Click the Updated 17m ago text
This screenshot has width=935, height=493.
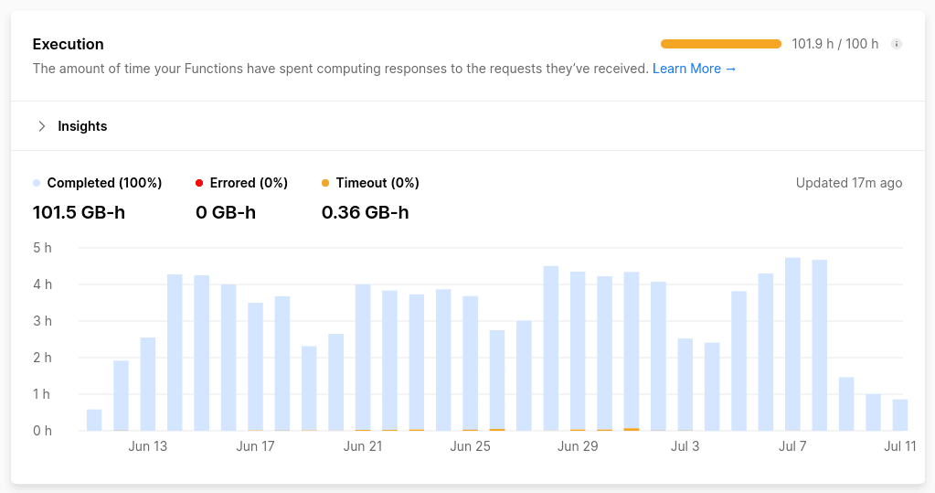pyautogui.click(x=848, y=183)
